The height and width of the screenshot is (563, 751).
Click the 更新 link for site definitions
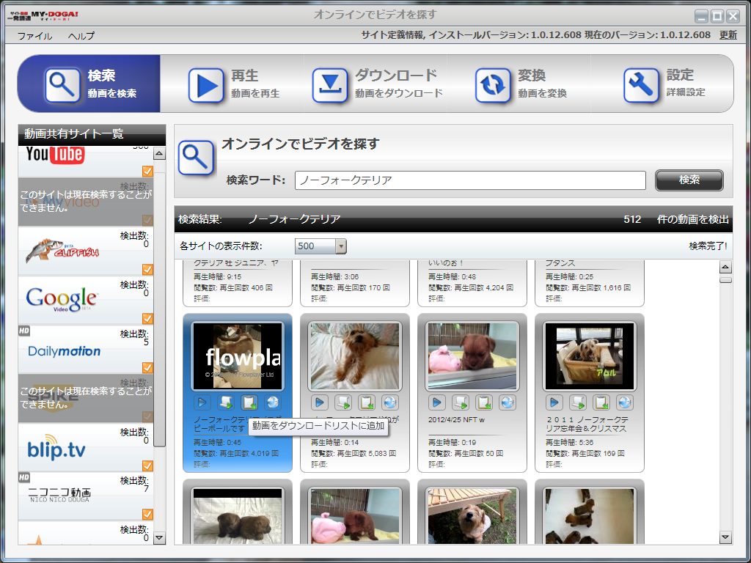click(x=728, y=35)
